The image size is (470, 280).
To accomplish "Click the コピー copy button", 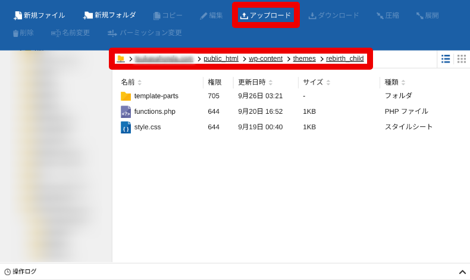I will click(168, 15).
